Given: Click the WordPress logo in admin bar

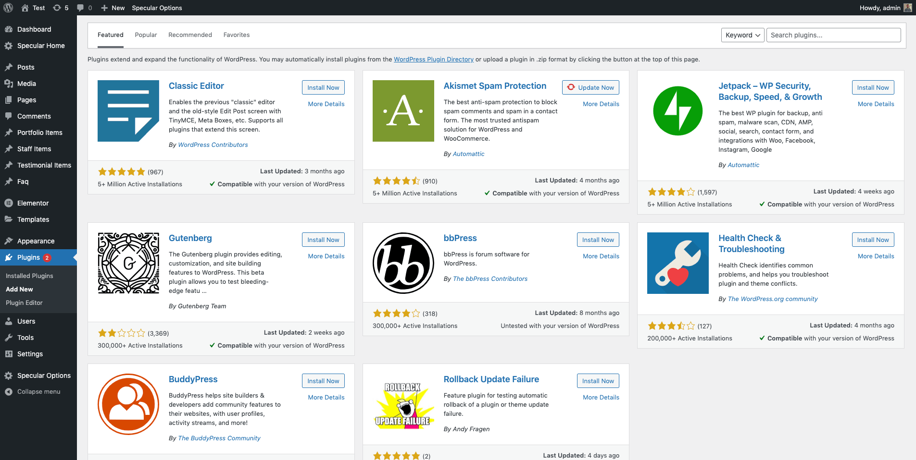Looking at the screenshot, I should 8,8.
